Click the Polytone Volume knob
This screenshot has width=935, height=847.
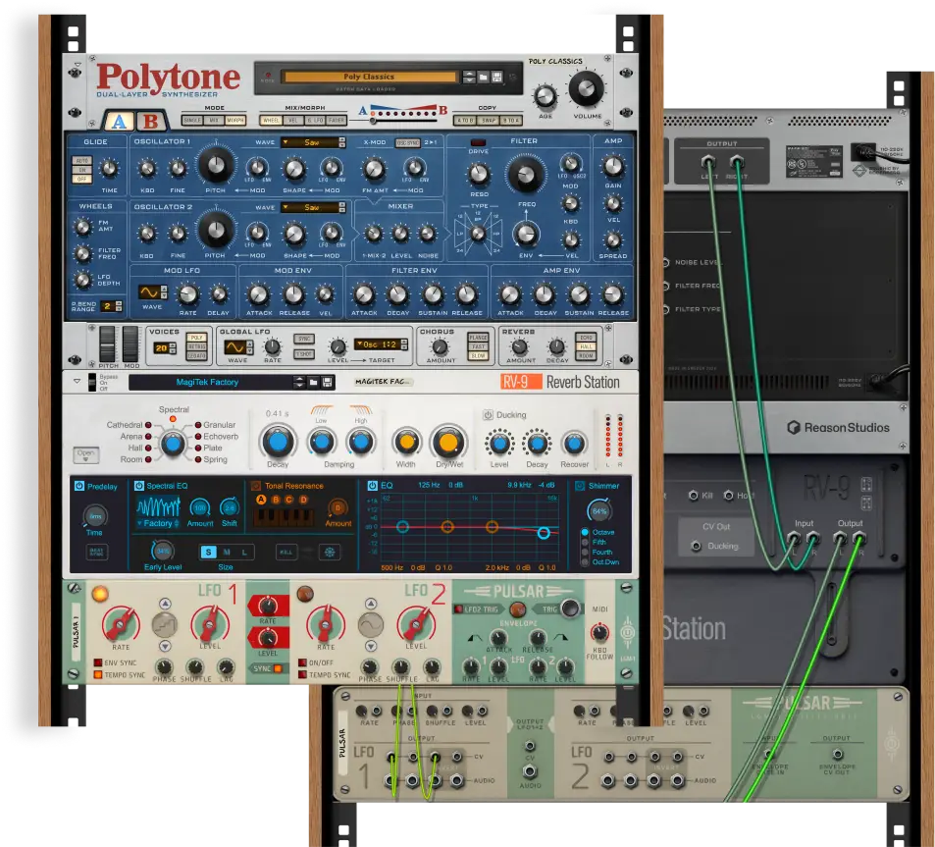(x=586, y=89)
